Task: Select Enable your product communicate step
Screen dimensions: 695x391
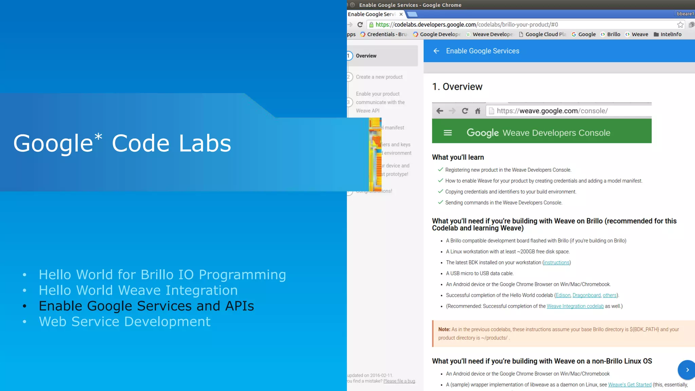Action: click(380, 102)
